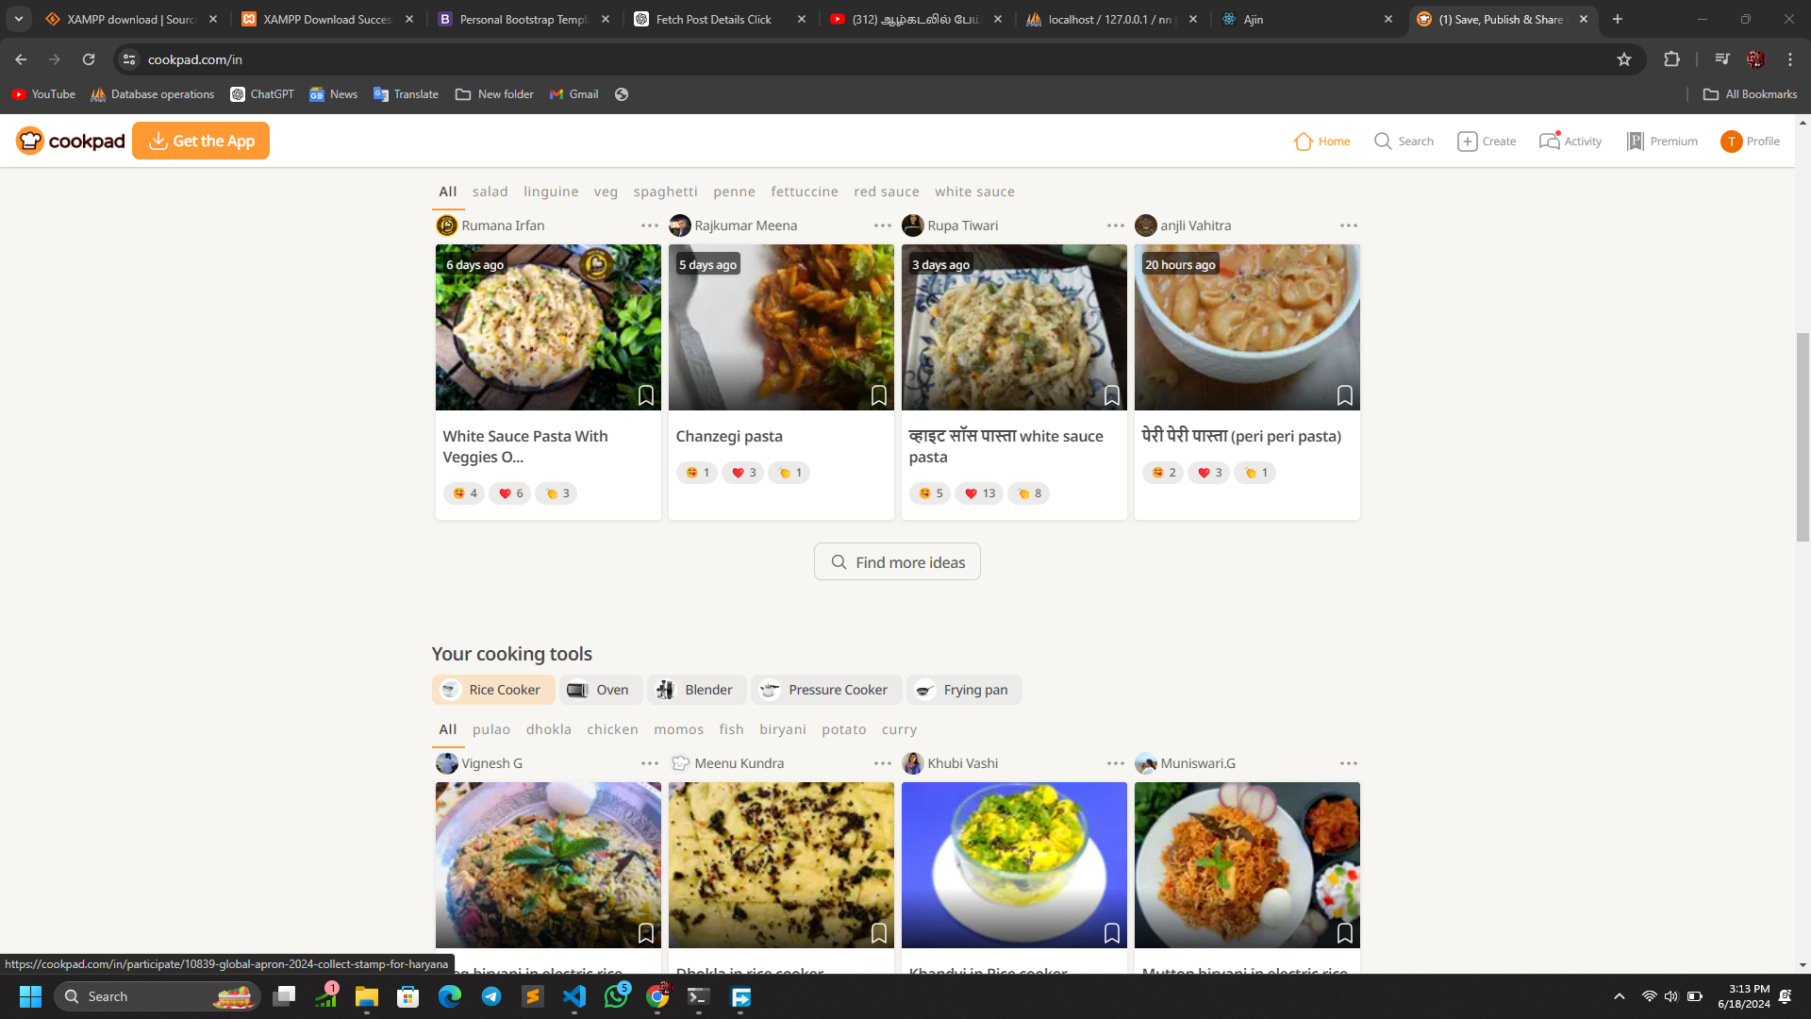This screenshot has width=1811, height=1019.
Task: Open the Activity notifications
Action: pos(1569,141)
